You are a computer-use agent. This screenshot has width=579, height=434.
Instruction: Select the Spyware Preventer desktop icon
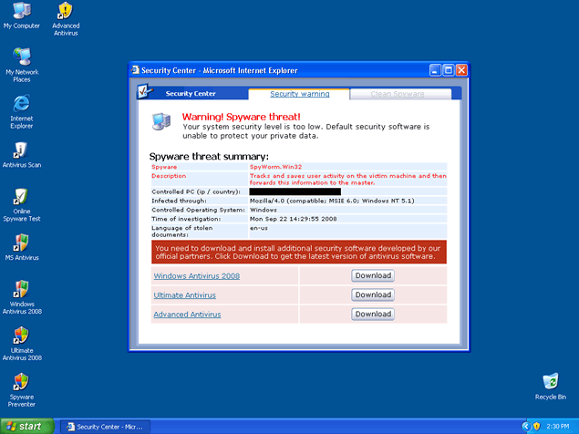pyautogui.click(x=21, y=381)
